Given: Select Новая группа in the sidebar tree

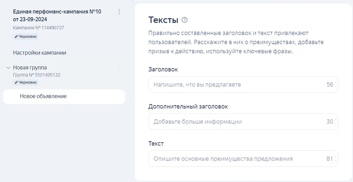Looking at the screenshot, I should (30, 67).
